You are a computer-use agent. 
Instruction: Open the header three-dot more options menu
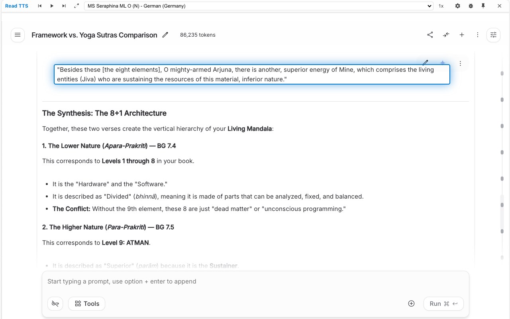[477, 35]
